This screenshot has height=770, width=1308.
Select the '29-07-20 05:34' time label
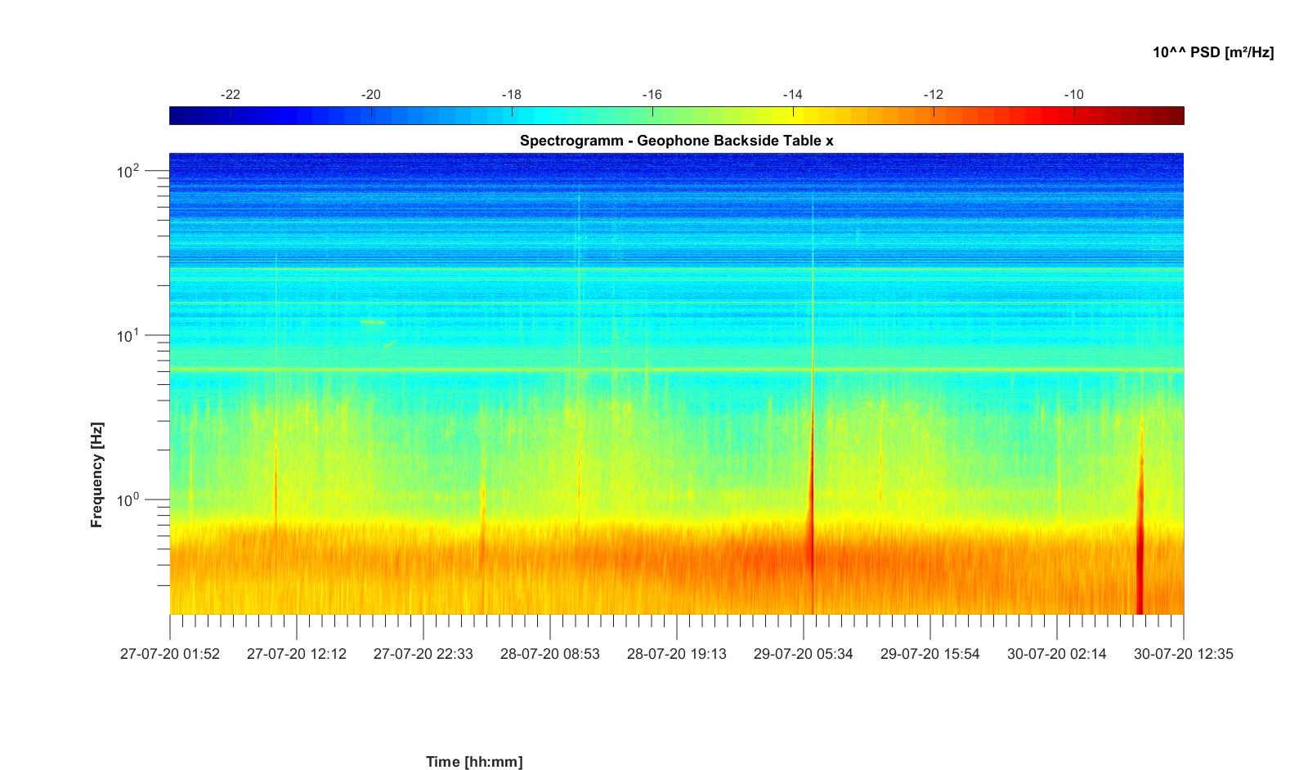(x=804, y=654)
